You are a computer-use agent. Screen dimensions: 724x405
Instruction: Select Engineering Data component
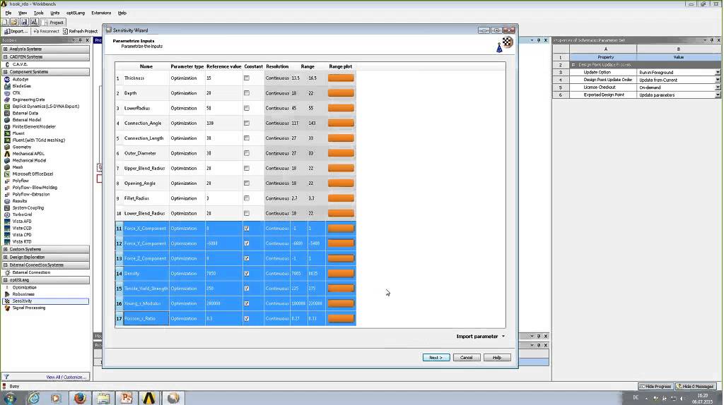click(28, 99)
